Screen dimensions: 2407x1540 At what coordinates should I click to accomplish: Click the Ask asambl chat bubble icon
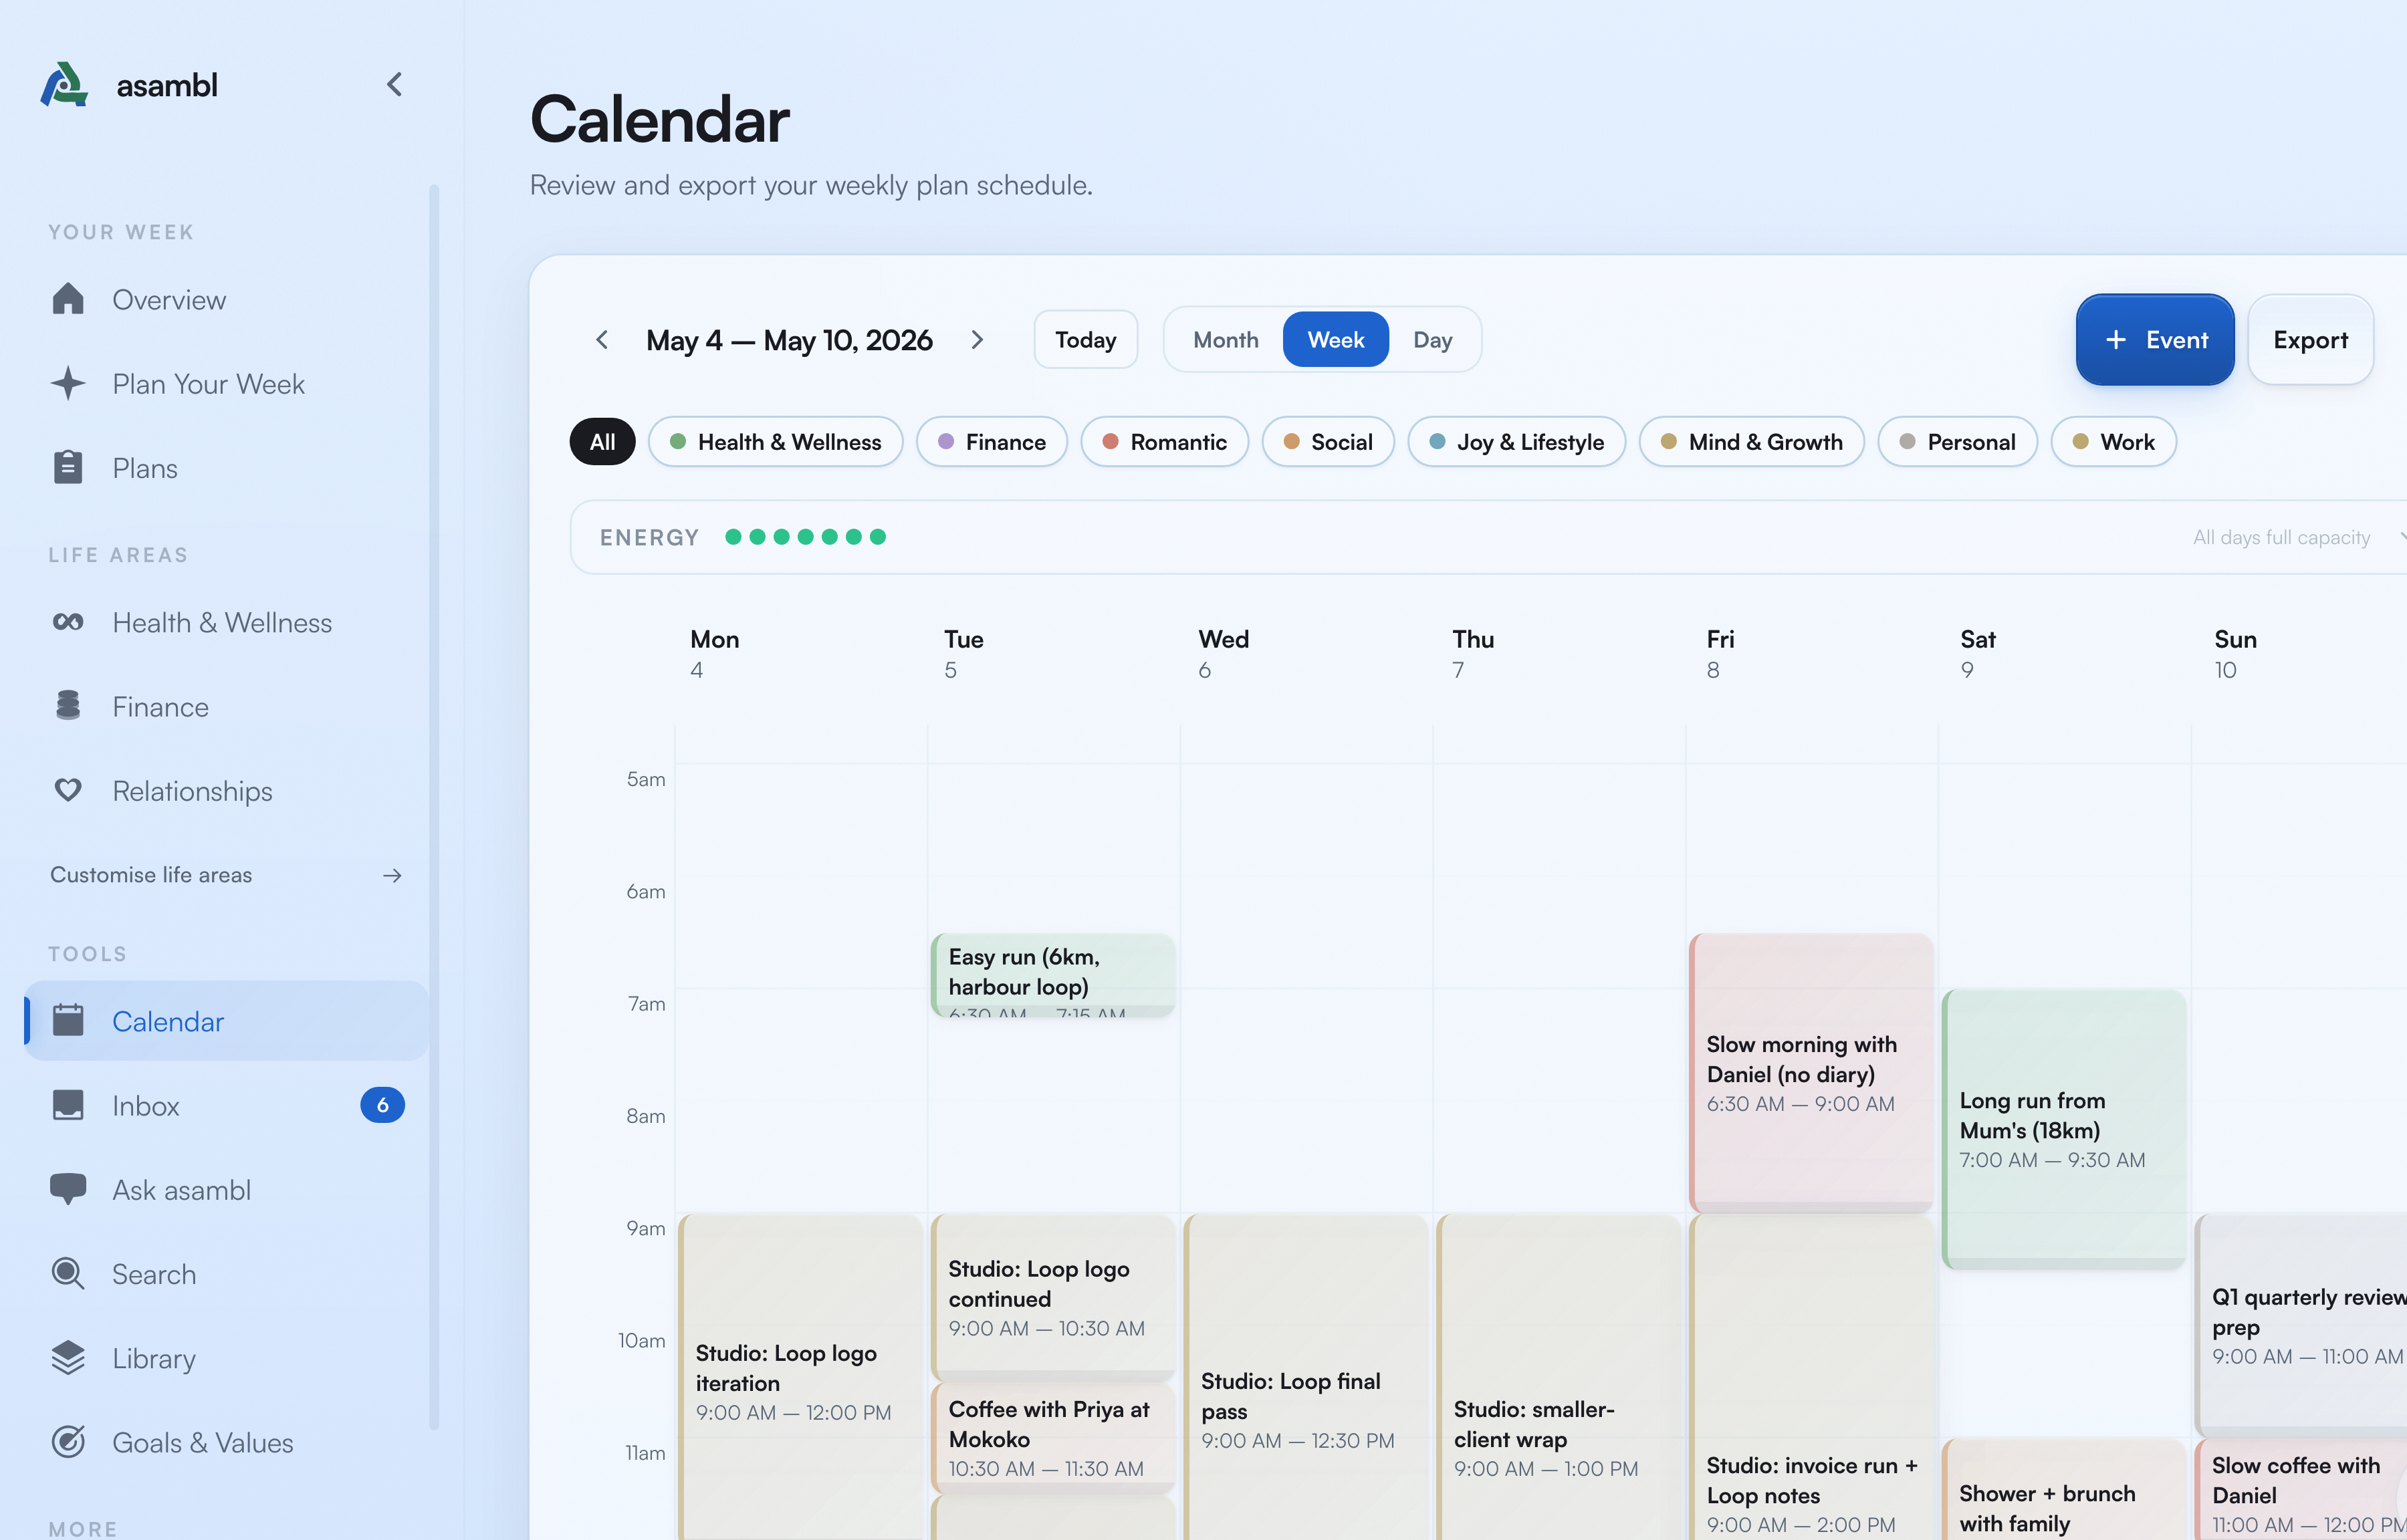tap(68, 1189)
